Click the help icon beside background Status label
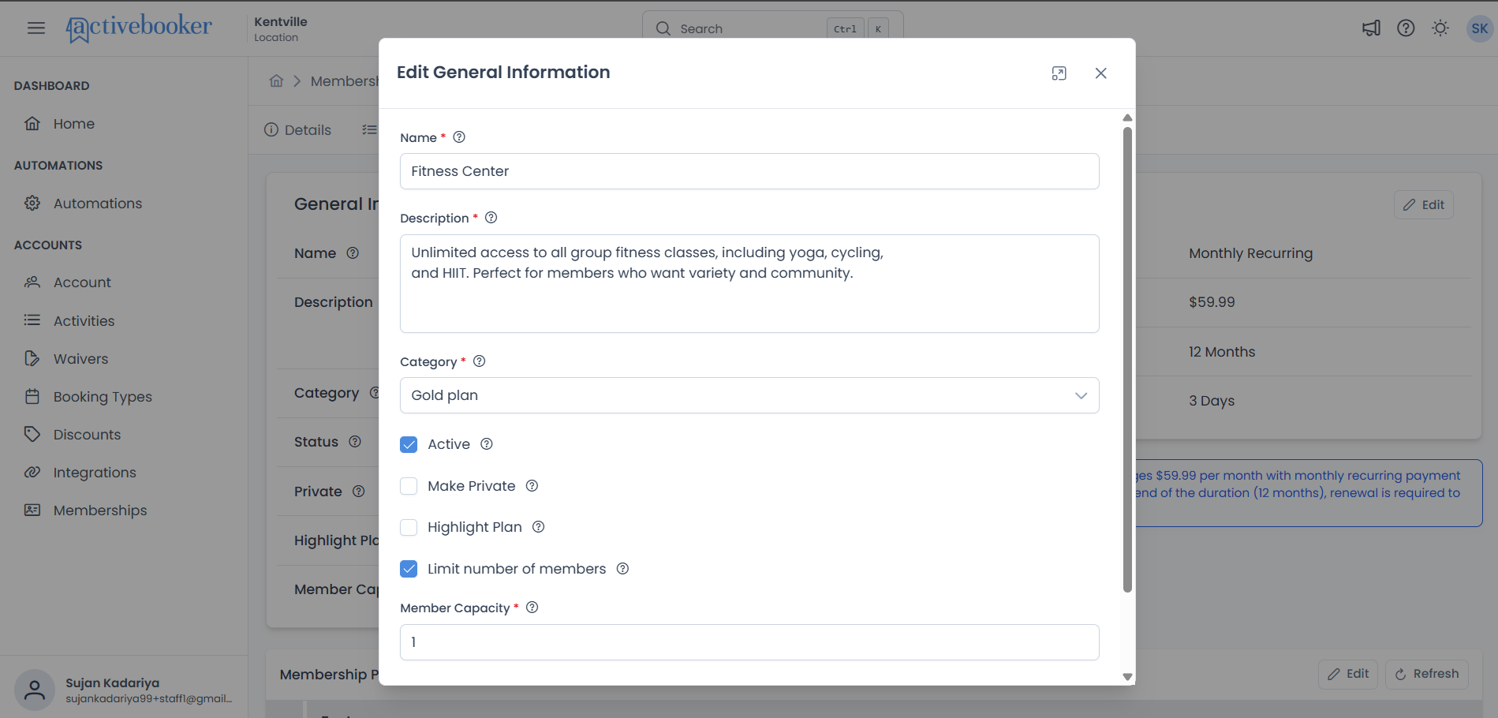Viewport: 1498px width, 718px height. pyautogui.click(x=355, y=442)
